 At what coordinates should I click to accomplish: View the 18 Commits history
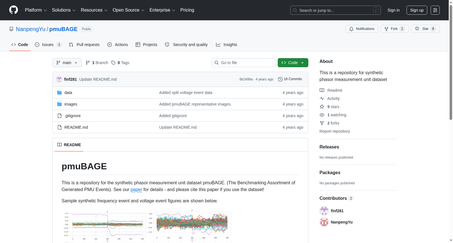[290, 79]
